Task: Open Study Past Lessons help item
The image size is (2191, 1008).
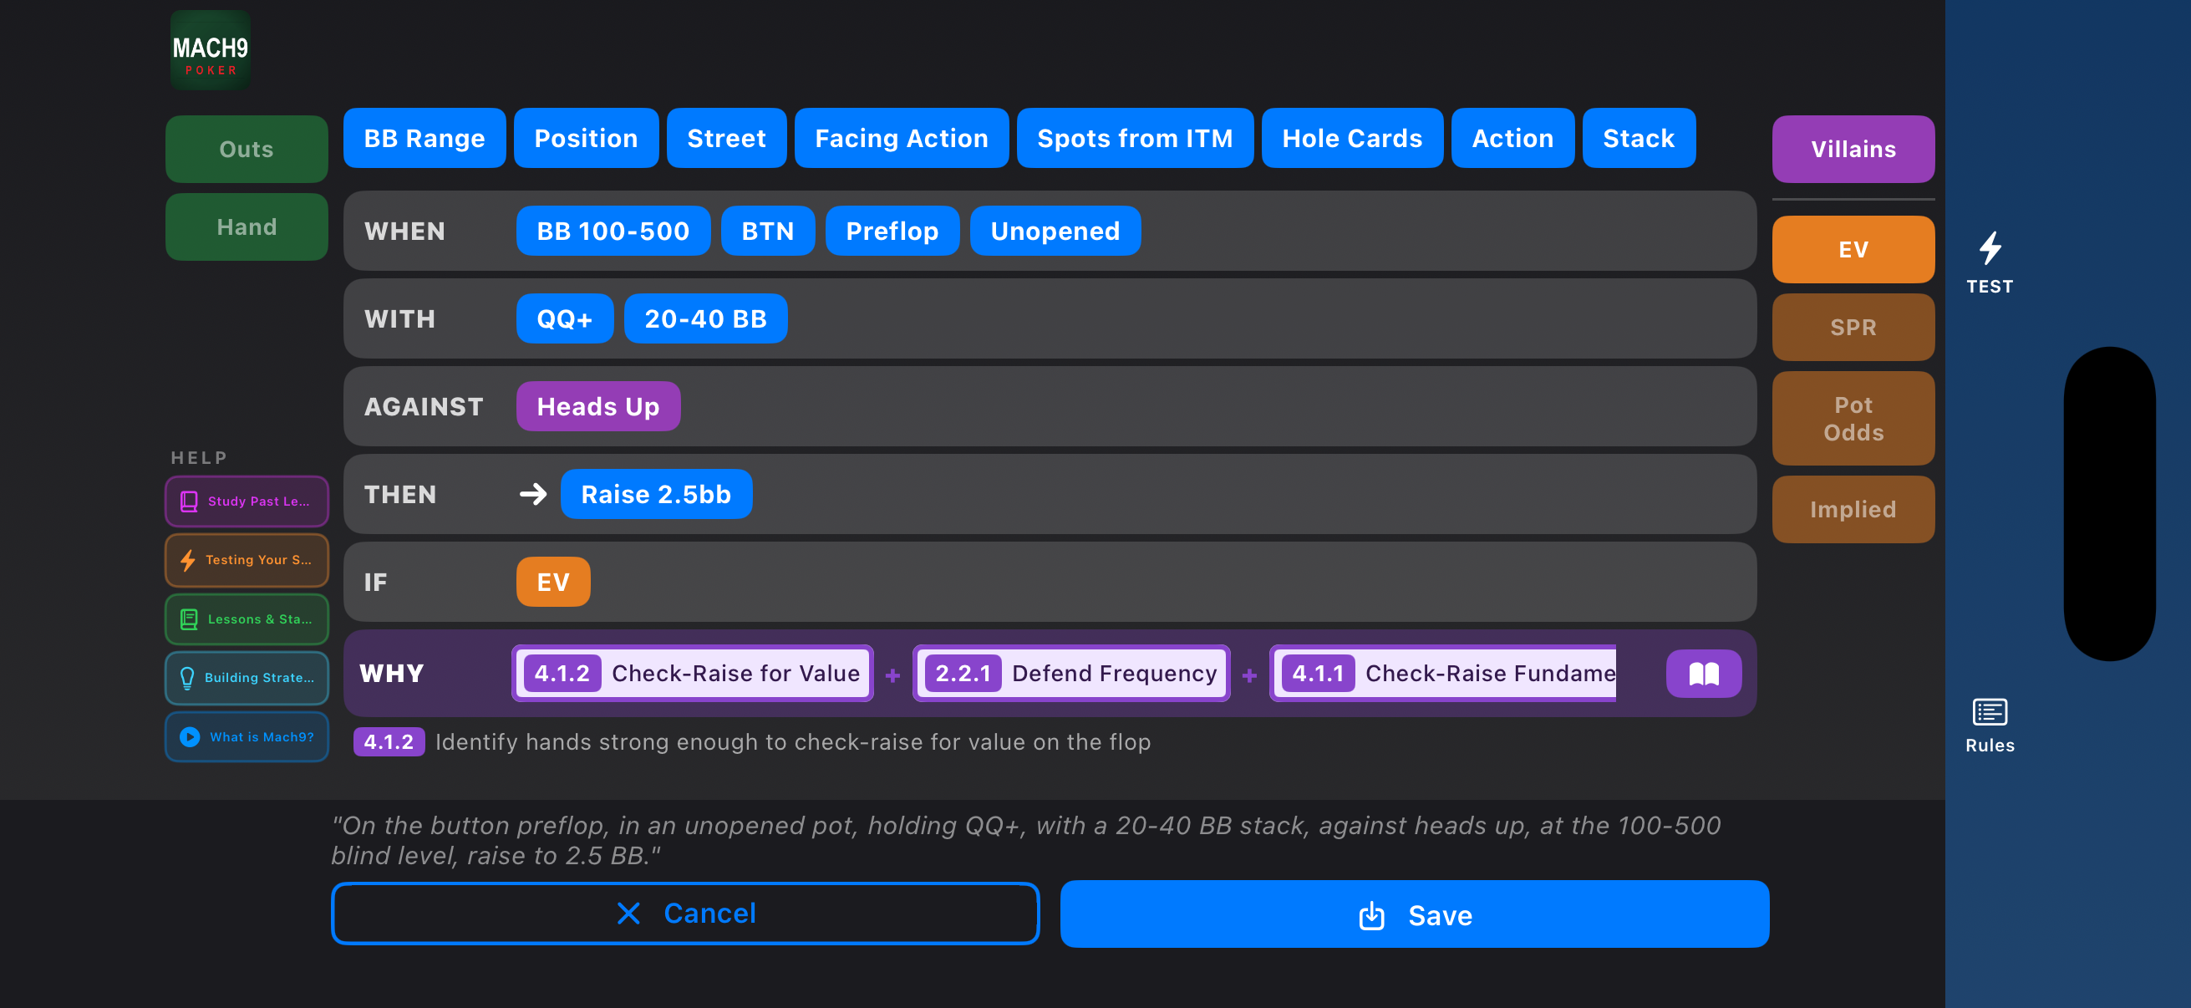Action: 247,501
